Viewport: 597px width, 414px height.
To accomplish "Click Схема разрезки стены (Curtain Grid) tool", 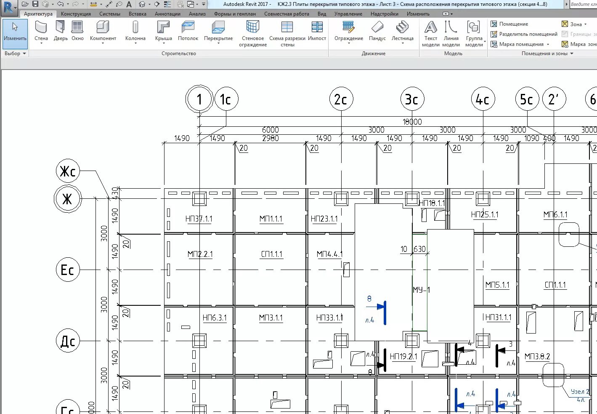I will [x=287, y=34].
